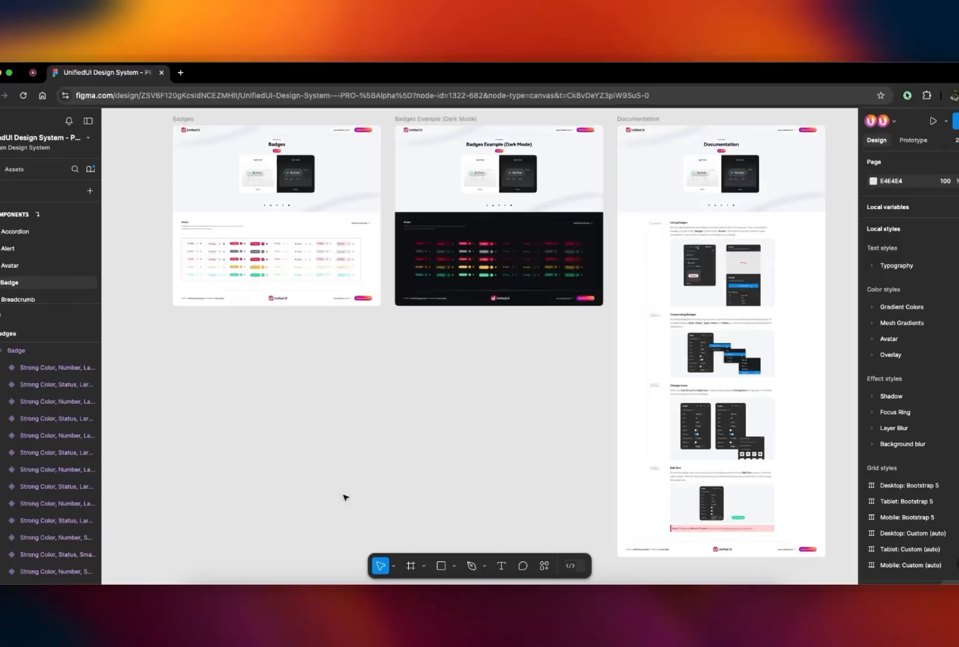Switch to the Prototype tab
959x647 pixels.
(x=913, y=140)
